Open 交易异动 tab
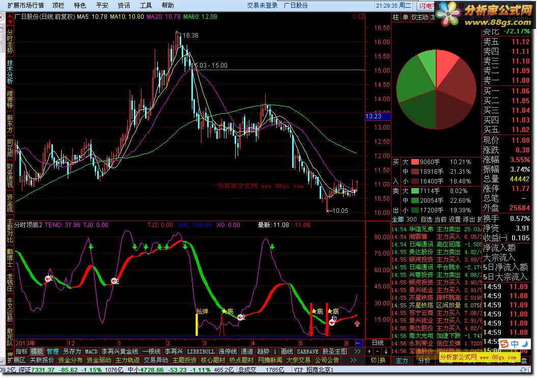This screenshot has width=537, height=378. (x=156, y=360)
